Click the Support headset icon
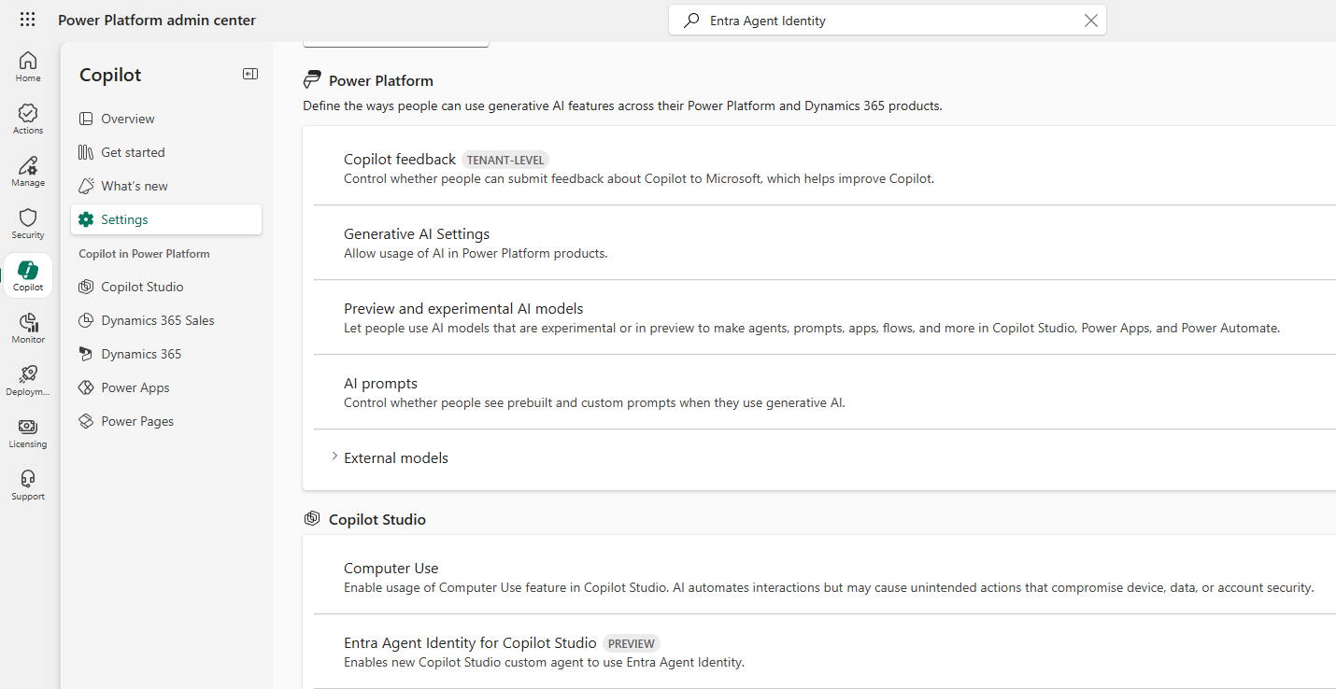This screenshot has width=1336, height=689. 27,482
